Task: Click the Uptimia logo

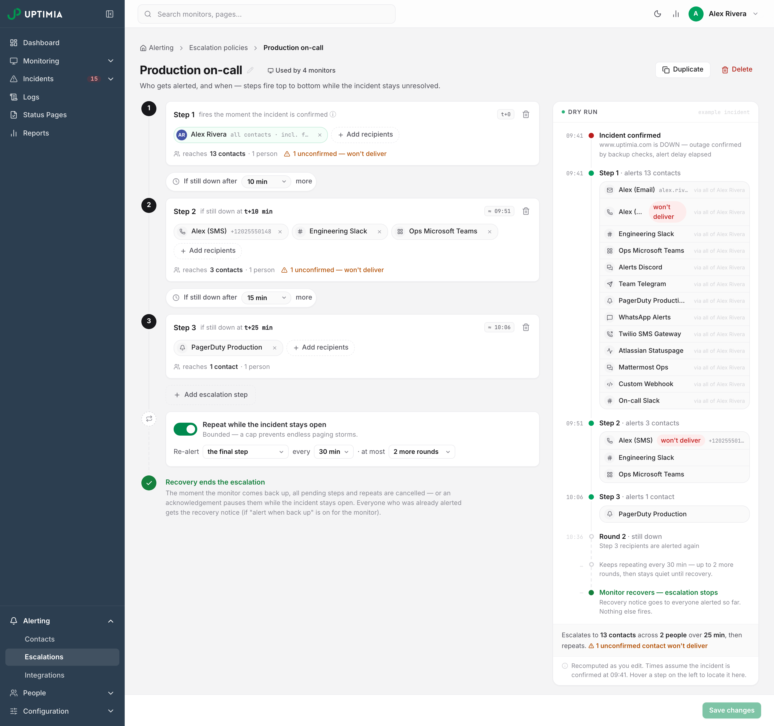Action: pyautogui.click(x=35, y=14)
